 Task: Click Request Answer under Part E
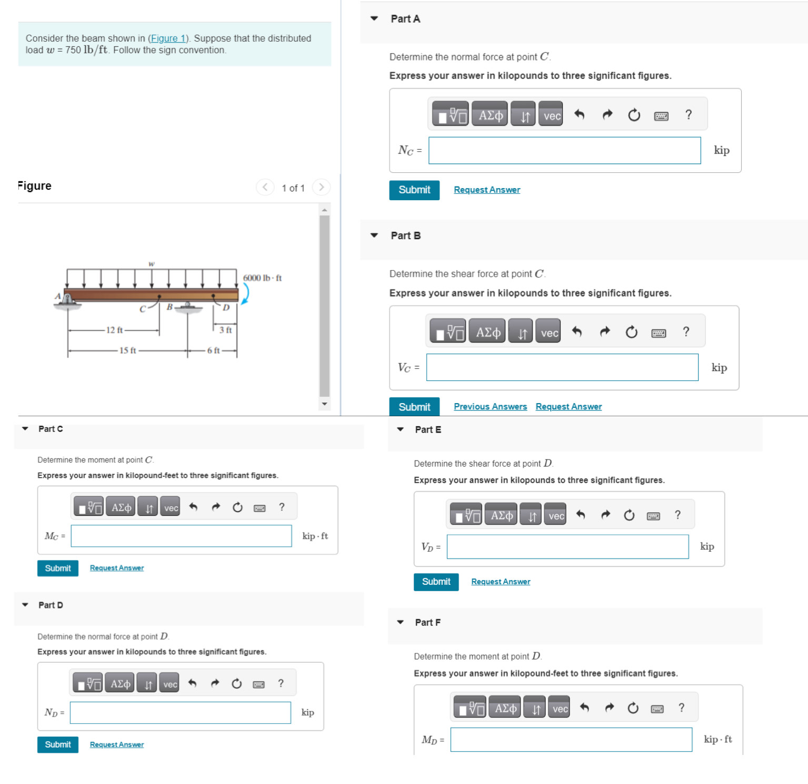(x=500, y=581)
